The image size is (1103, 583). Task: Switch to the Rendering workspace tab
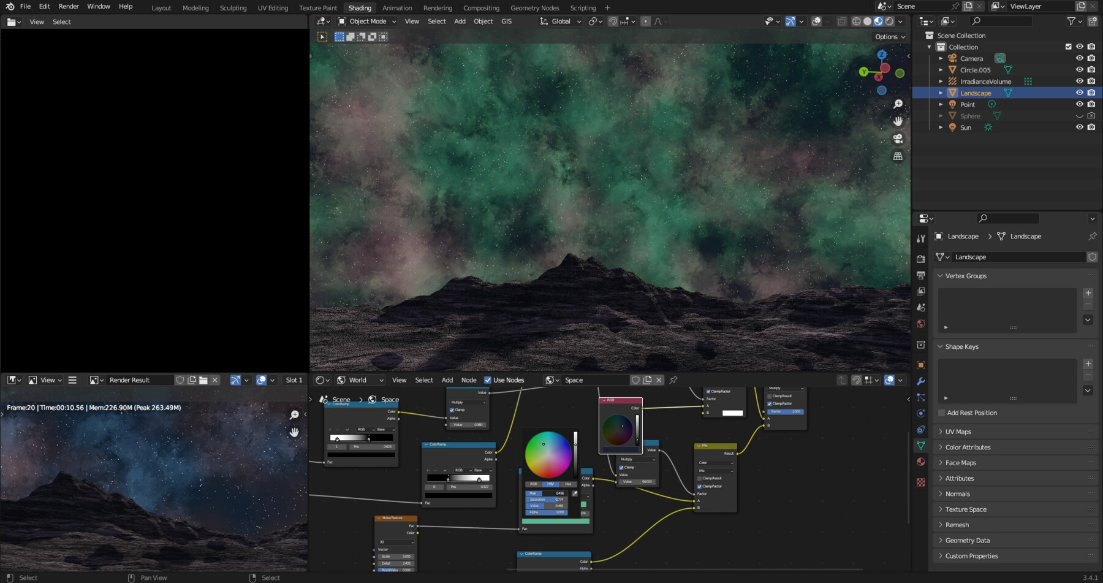point(438,8)
